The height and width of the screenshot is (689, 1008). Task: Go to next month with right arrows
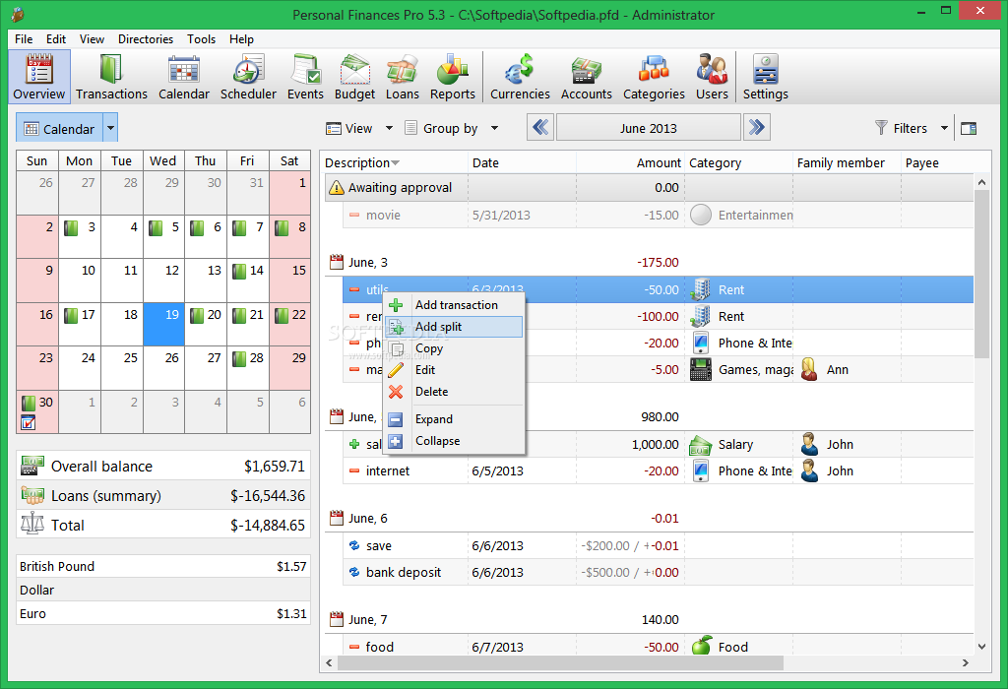[757, 127]
